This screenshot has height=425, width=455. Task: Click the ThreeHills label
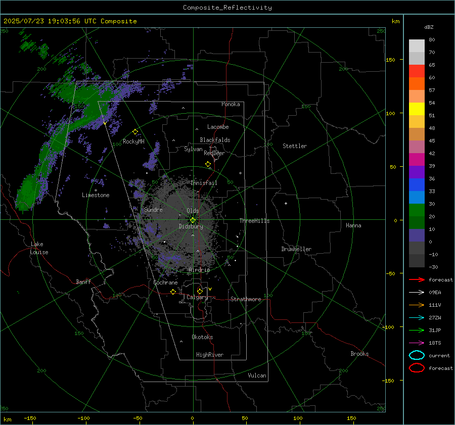click(x=254, y=221)
